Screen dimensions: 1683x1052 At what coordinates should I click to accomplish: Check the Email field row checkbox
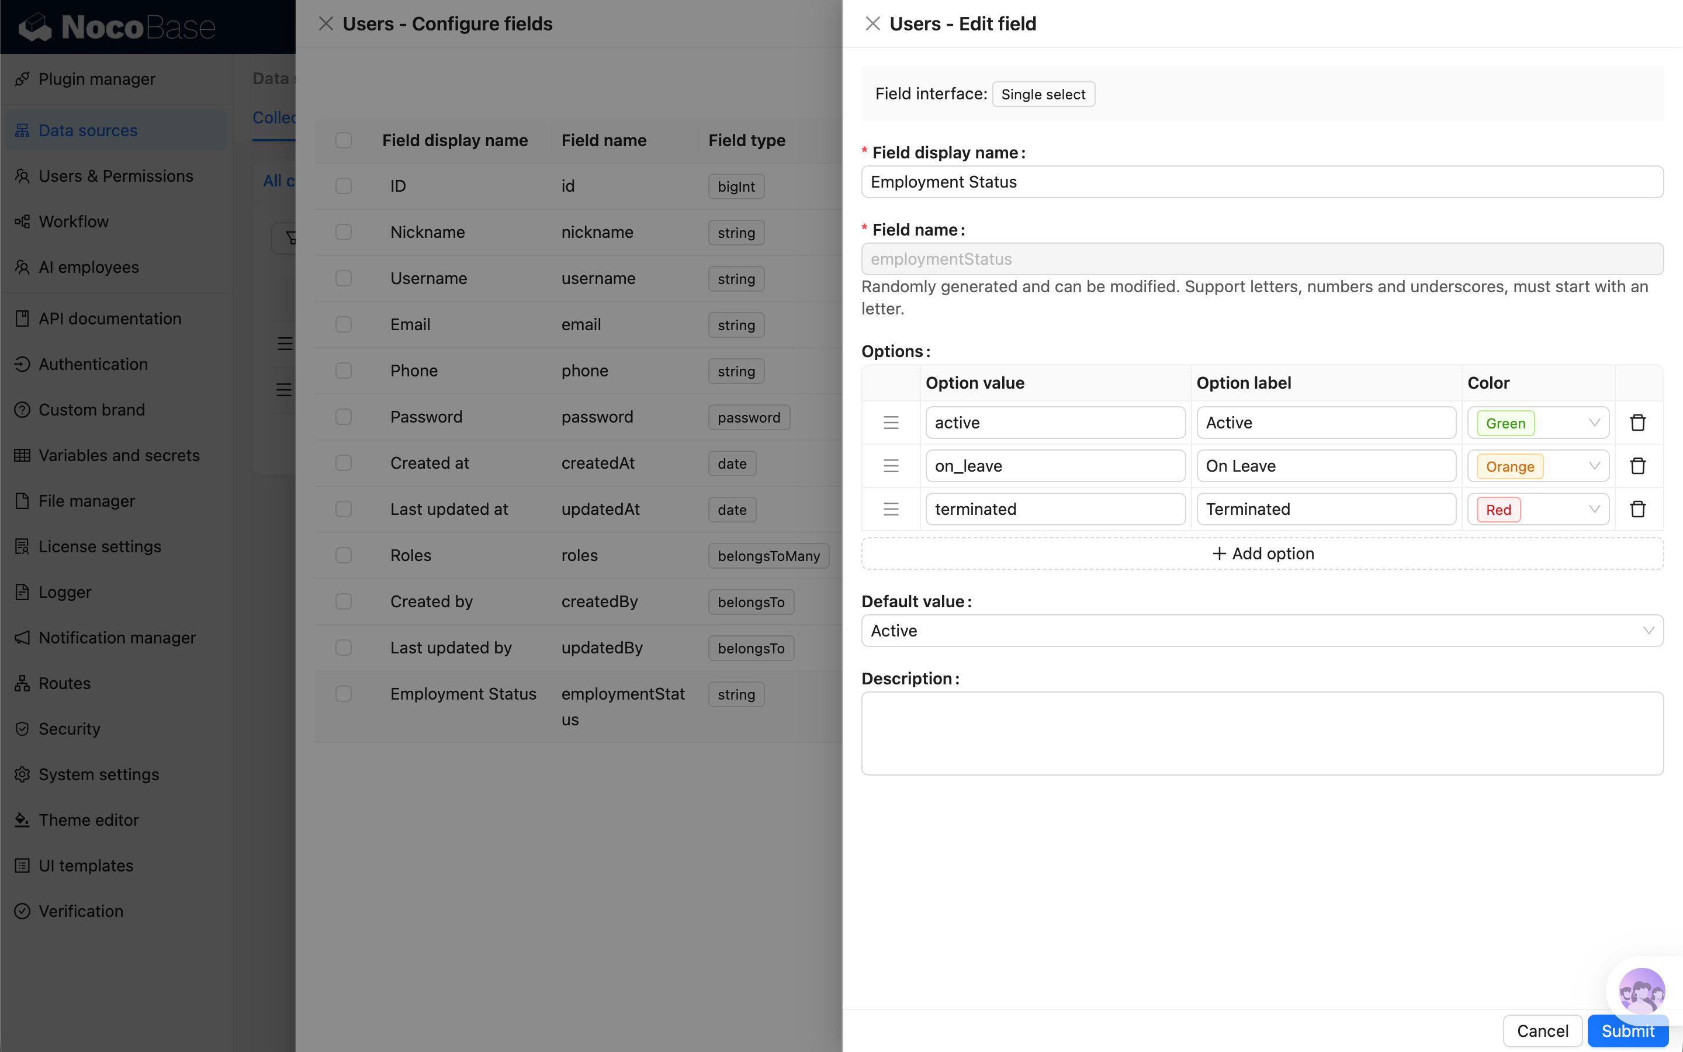click(344, 324)
